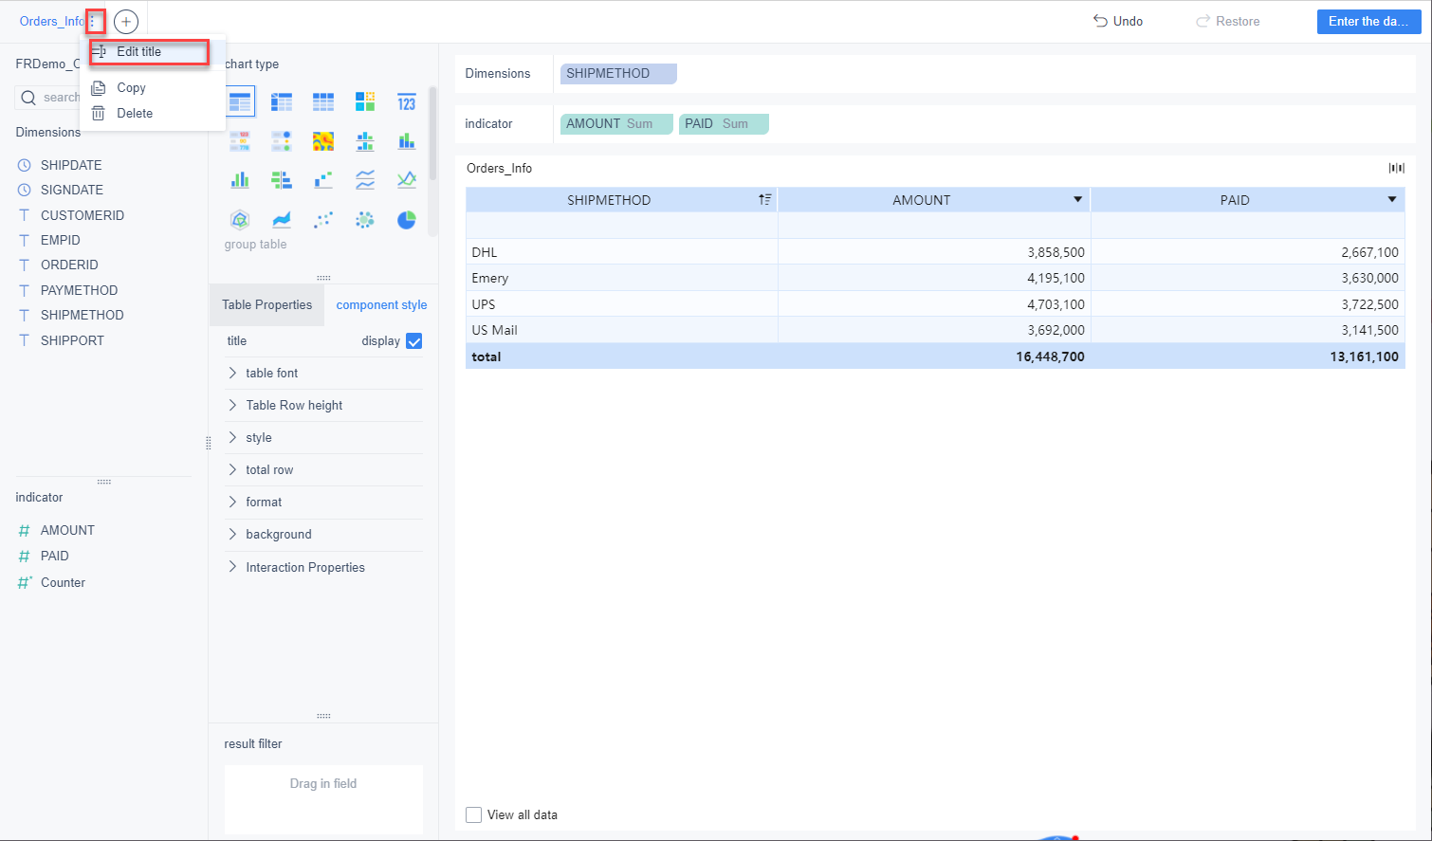This screenshot has height=841, width=1432.
Task: Open the PAID column header dropdown arrow
Action: pos(1392,200)
